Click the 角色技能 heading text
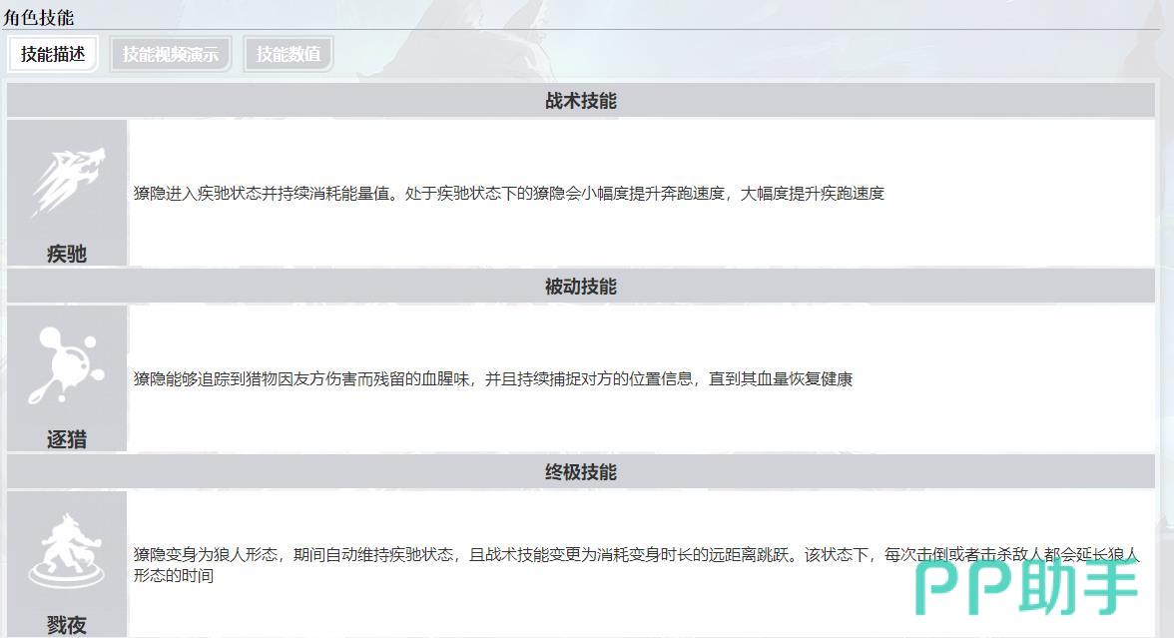This screenshot has height=638, width=1174. coord(39,16)
